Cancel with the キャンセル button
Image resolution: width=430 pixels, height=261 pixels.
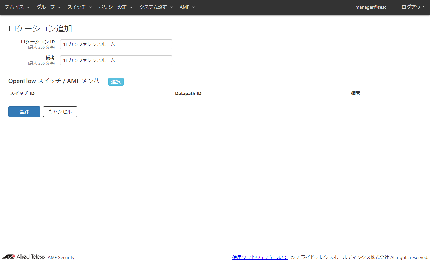click(60, 112)
